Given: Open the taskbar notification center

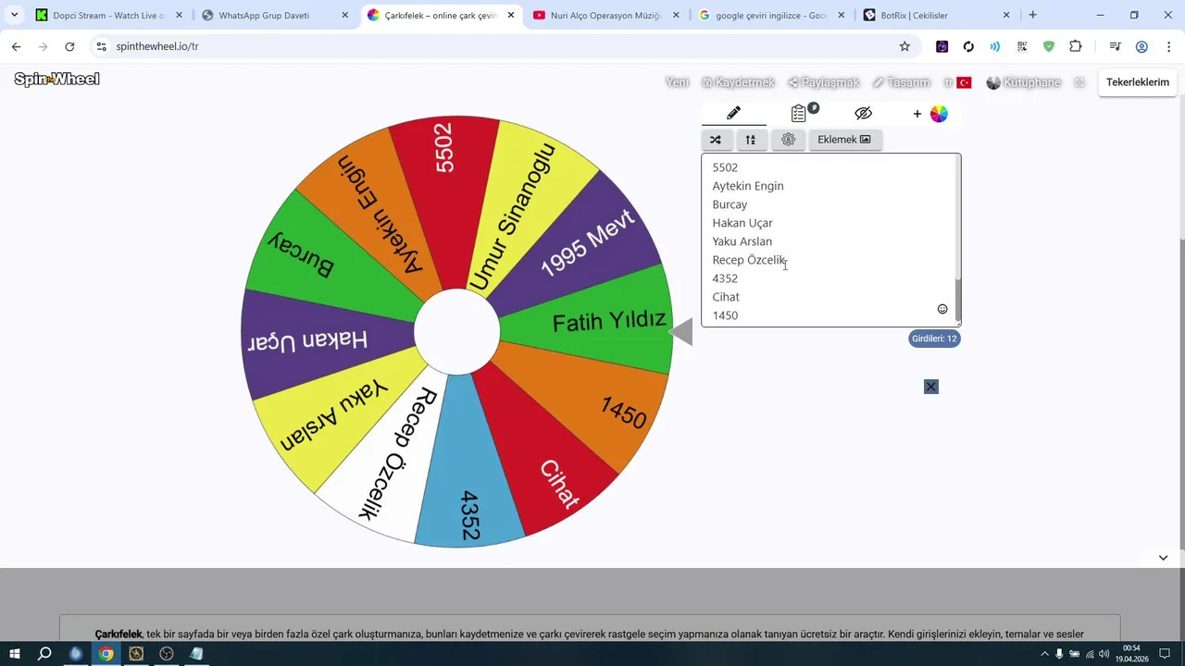Looking at the screenshot, I should click(1166, 654).
